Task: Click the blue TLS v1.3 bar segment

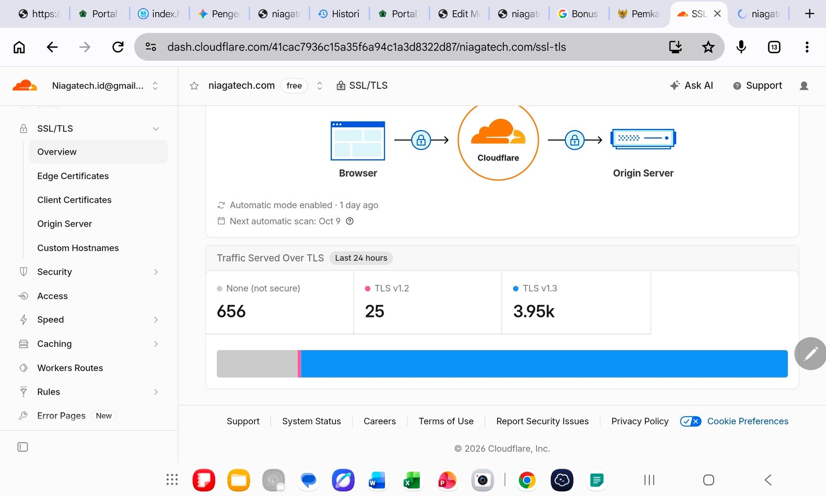Action: tap(544, 364)
